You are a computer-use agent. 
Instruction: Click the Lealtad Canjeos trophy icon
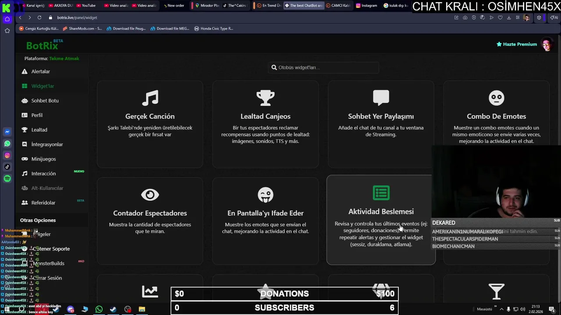(x=266, y=98)
